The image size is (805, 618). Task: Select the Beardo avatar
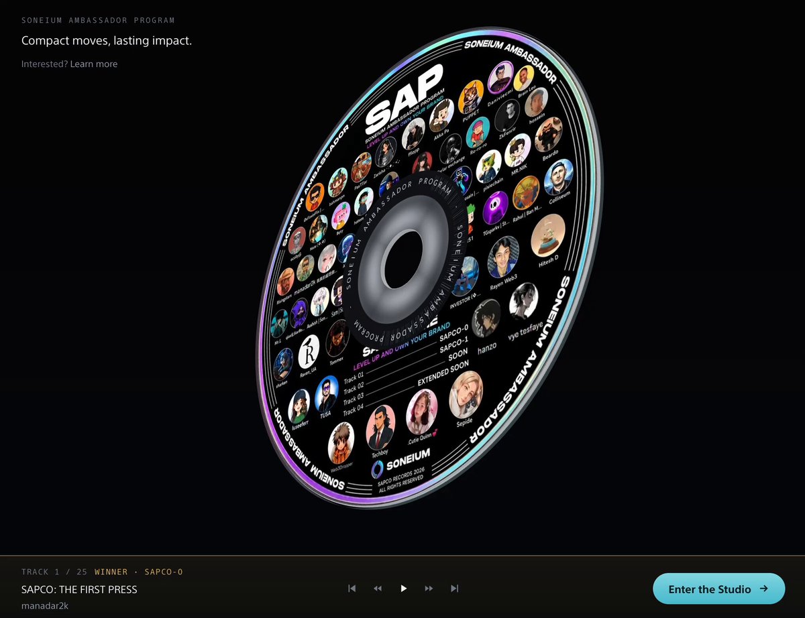coord(548,135)
